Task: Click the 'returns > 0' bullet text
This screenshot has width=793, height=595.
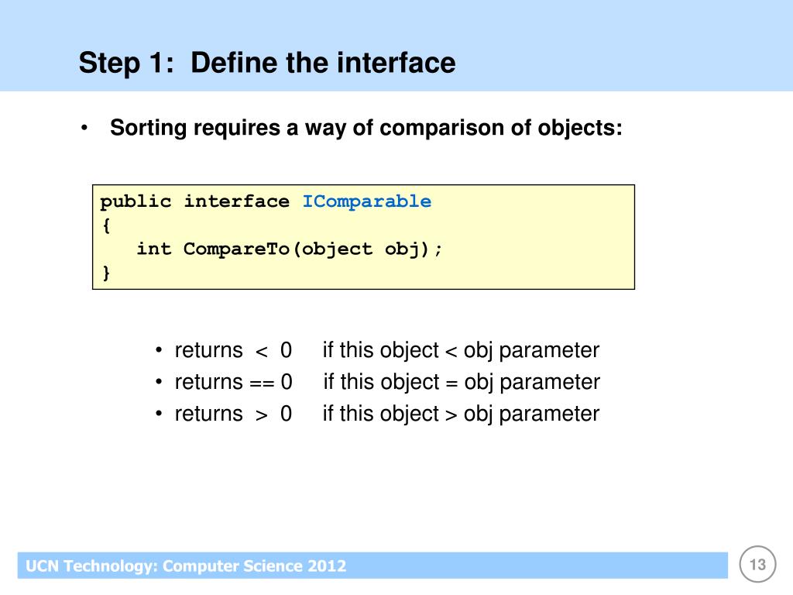Action: coord(233,414)
